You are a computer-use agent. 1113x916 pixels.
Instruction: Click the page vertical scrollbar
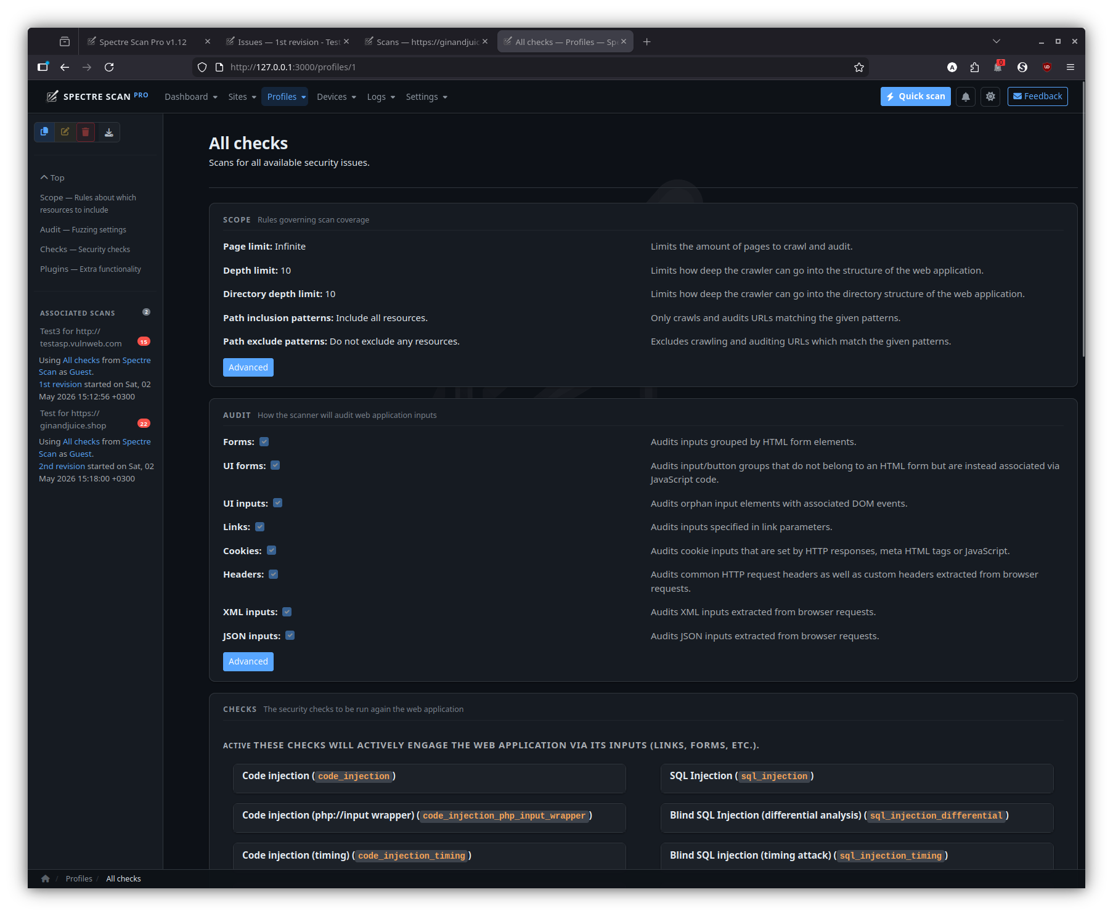(x=1083, y=219)
